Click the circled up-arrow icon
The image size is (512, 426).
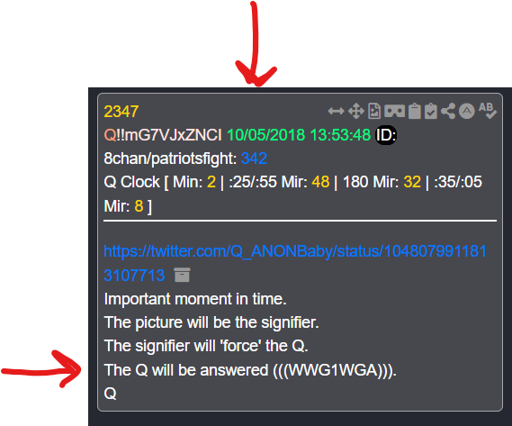pyautogui.click(x=467, y=111)
